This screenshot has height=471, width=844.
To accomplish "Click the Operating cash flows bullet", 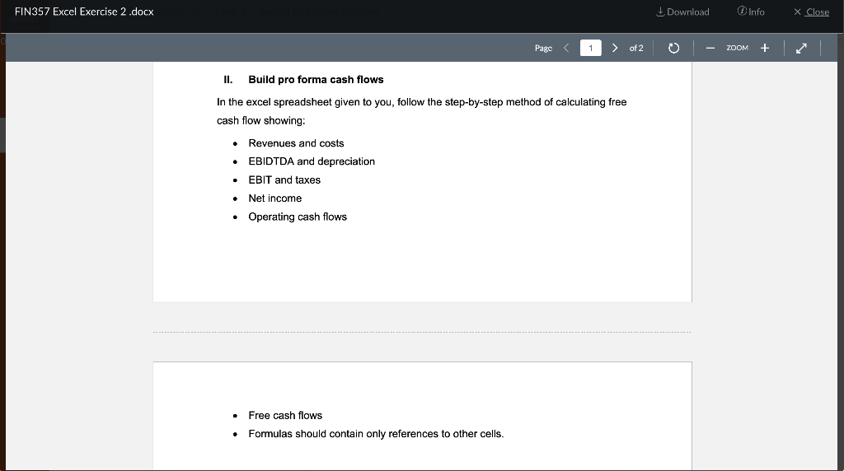I will pos(298,217).
